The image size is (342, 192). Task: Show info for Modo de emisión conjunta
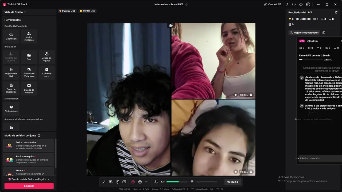pyautogui.click(x=39, y=135)
